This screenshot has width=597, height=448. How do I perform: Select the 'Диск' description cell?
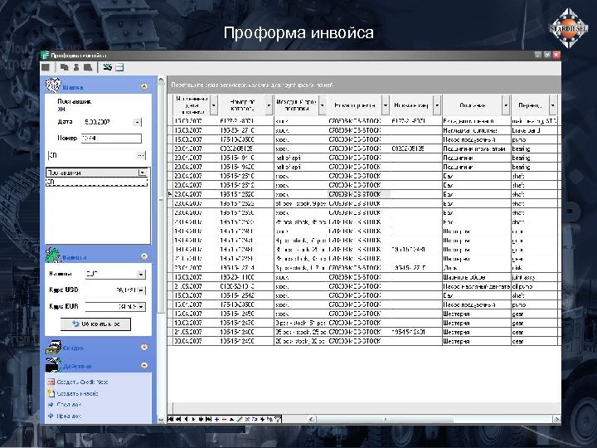point(476,268)
